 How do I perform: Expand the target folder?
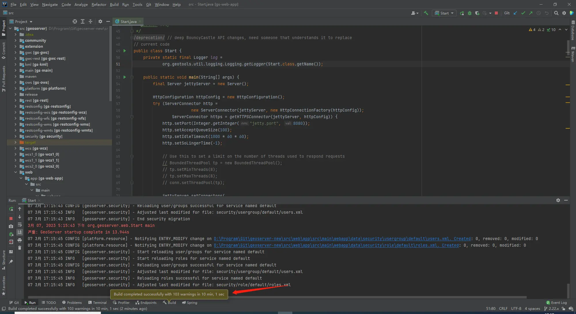(x=16, y=142)
